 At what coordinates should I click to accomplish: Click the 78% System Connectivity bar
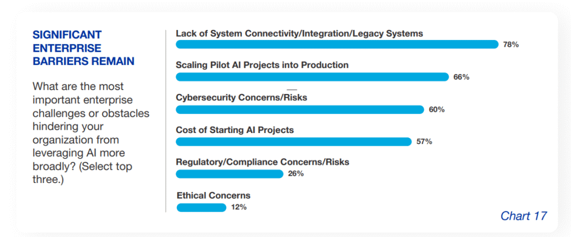337,45
